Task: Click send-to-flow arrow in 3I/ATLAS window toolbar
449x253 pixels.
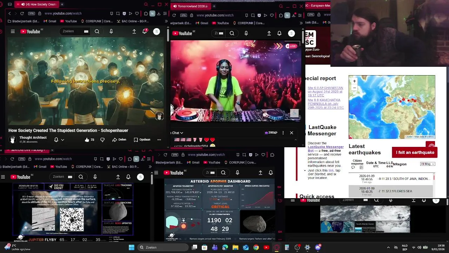Action: tap(114, 159)
